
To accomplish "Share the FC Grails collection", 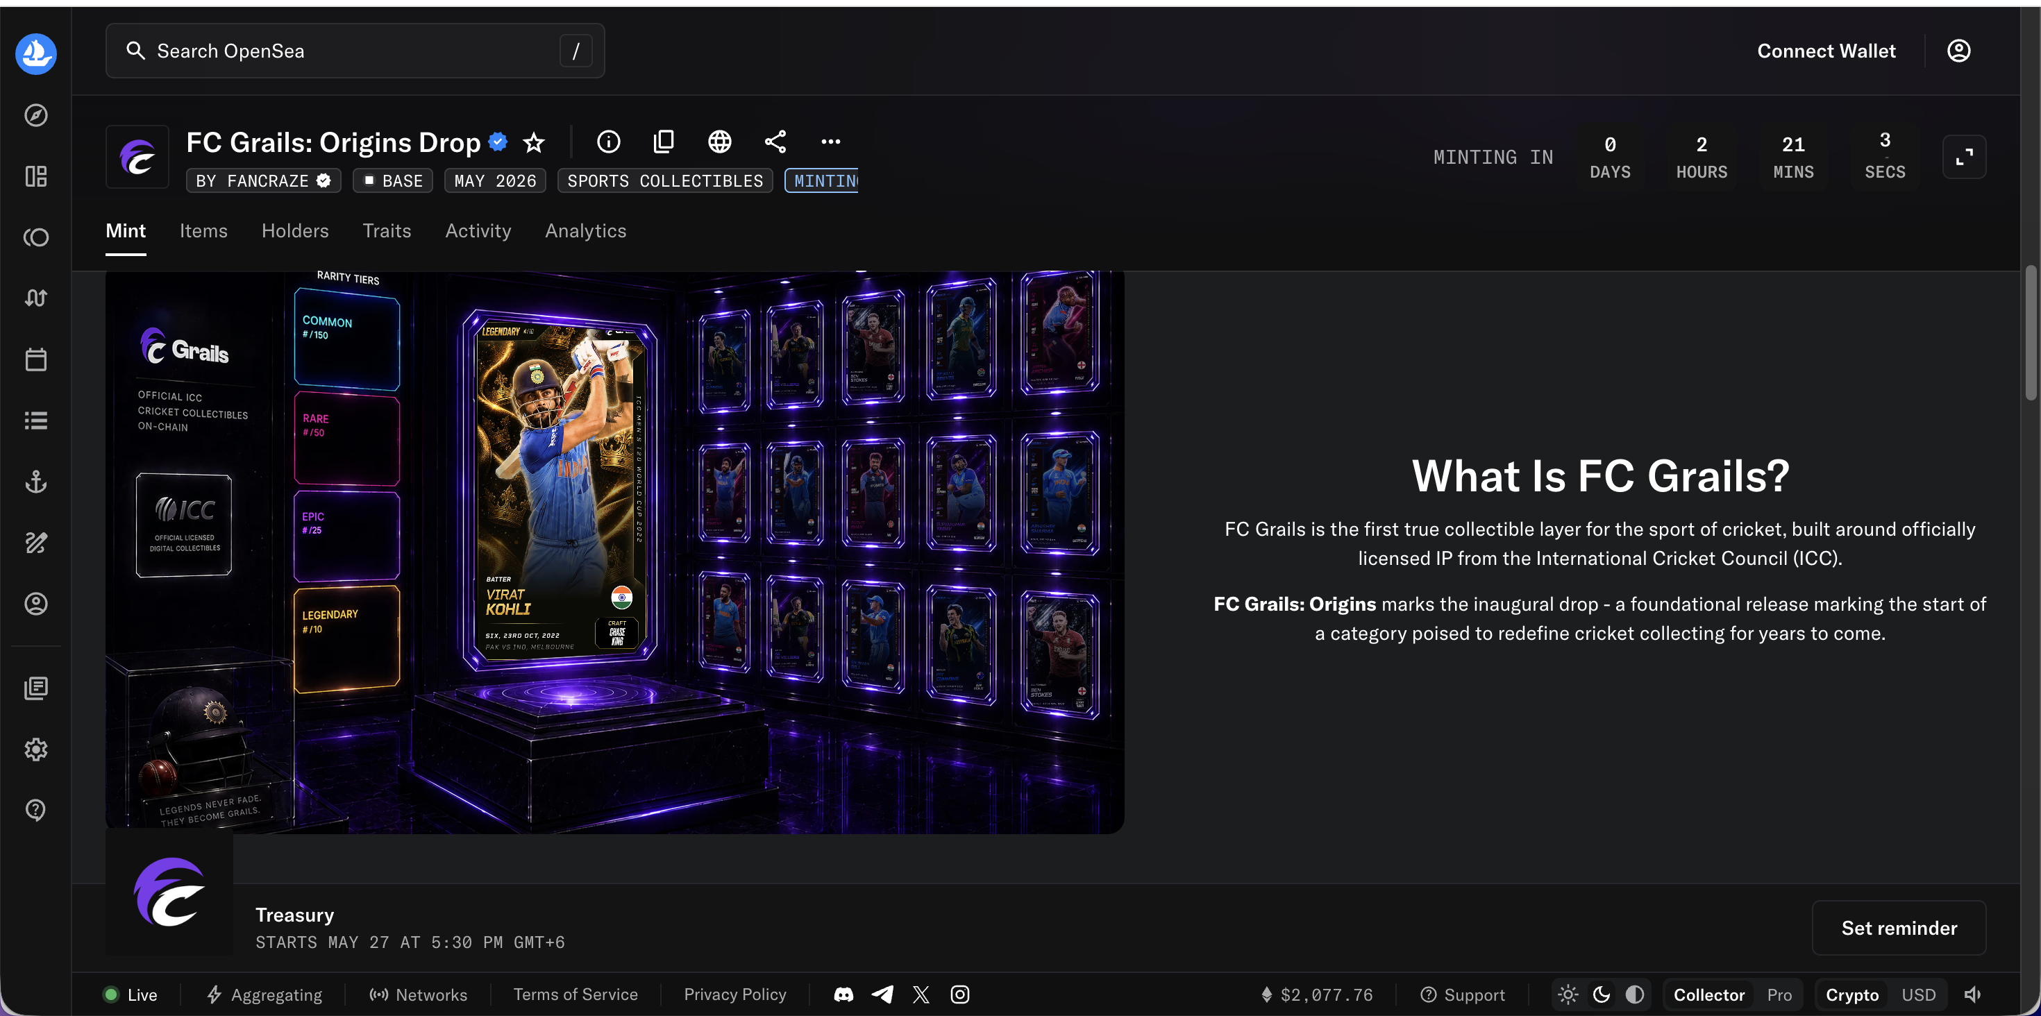I will pyautogui.click(x=775, y=142).
